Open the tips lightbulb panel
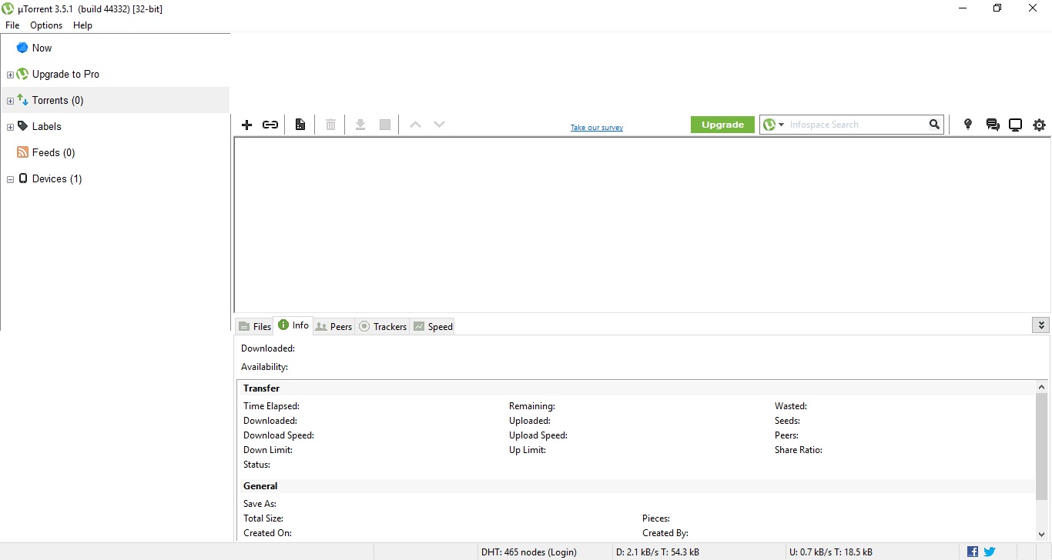This screenshot has height=560, width=1052. 968,124
